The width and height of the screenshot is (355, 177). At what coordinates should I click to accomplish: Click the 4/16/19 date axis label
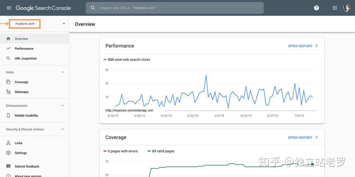(x=113, y=115)
